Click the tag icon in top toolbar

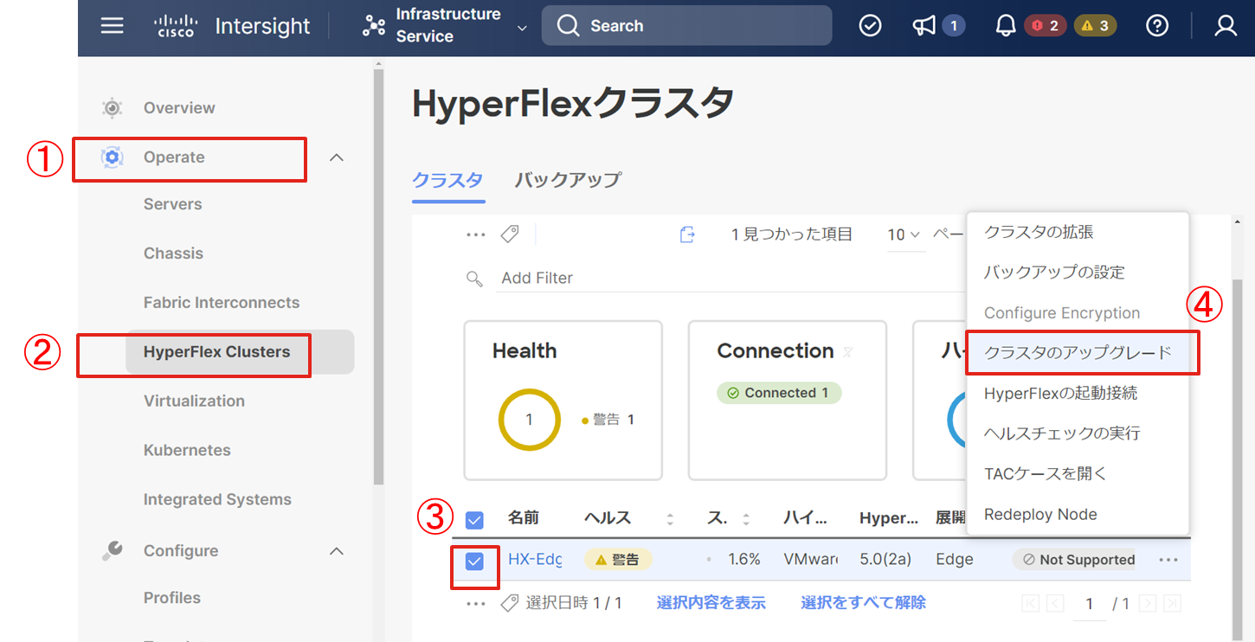[510, 234]
